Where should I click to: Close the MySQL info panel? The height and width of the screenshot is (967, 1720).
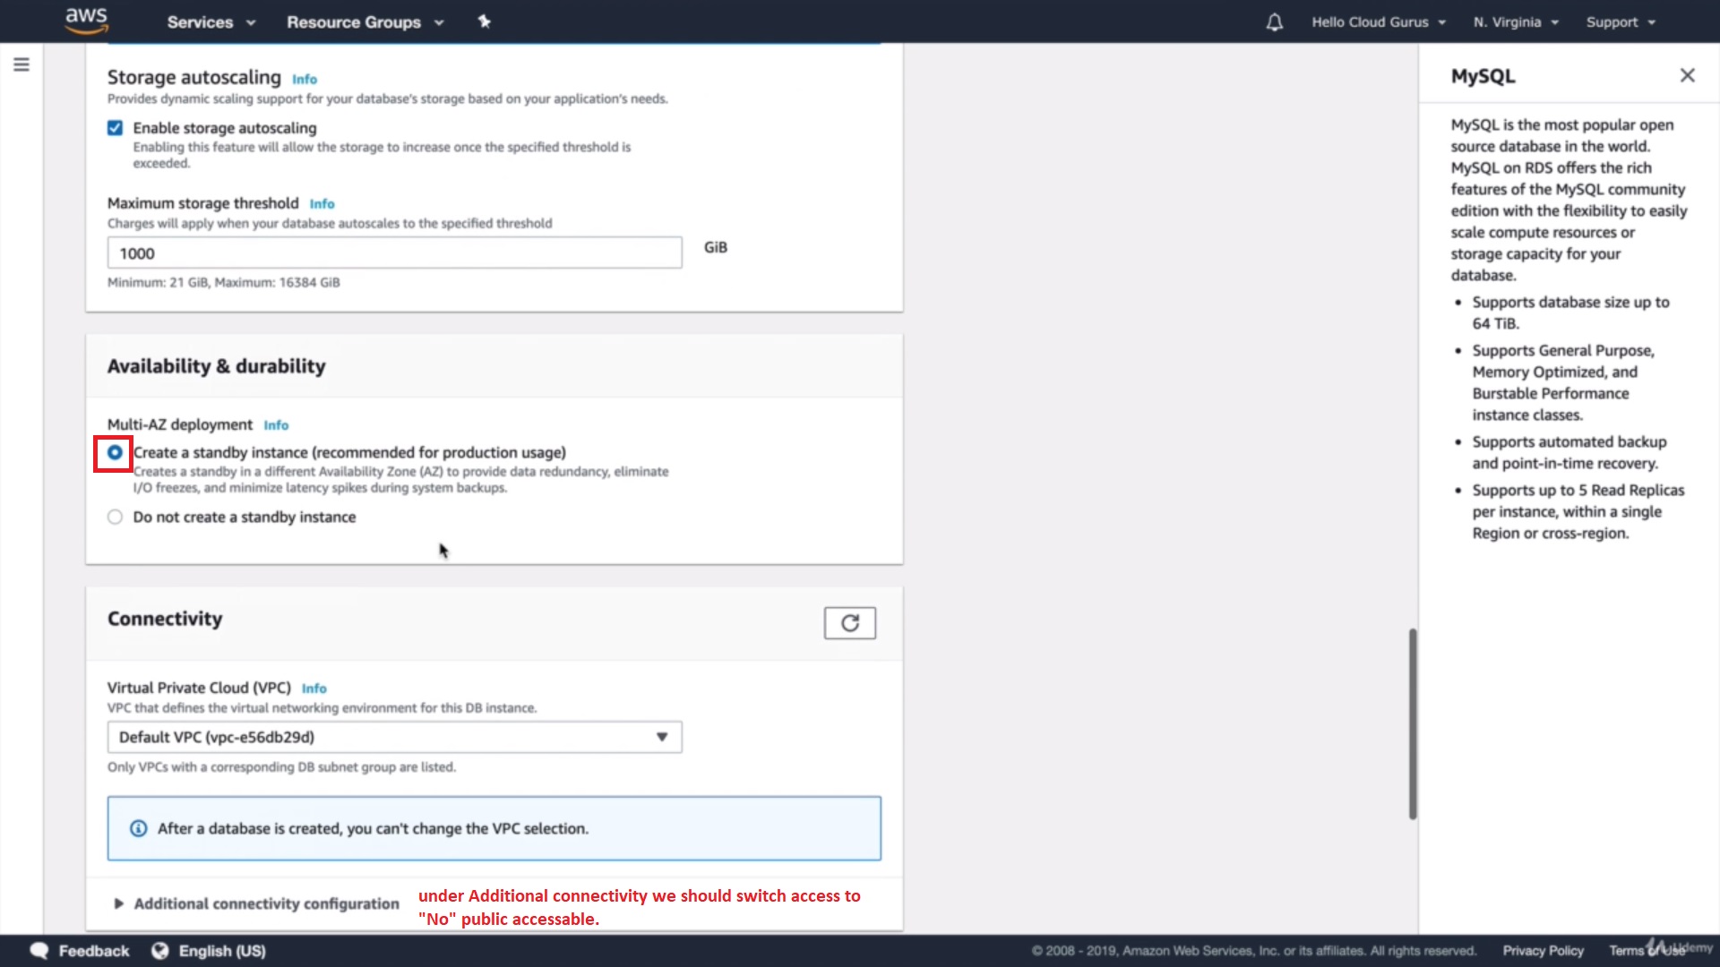tap(1687, 76)
